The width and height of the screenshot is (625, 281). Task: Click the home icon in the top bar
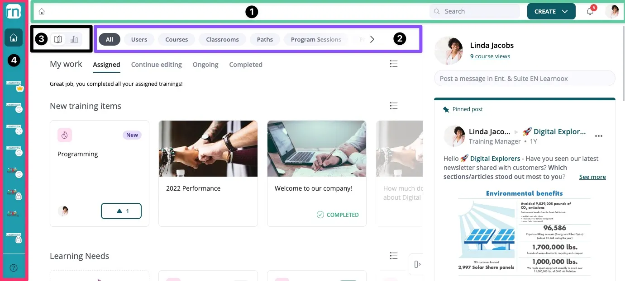coord(41,11)
